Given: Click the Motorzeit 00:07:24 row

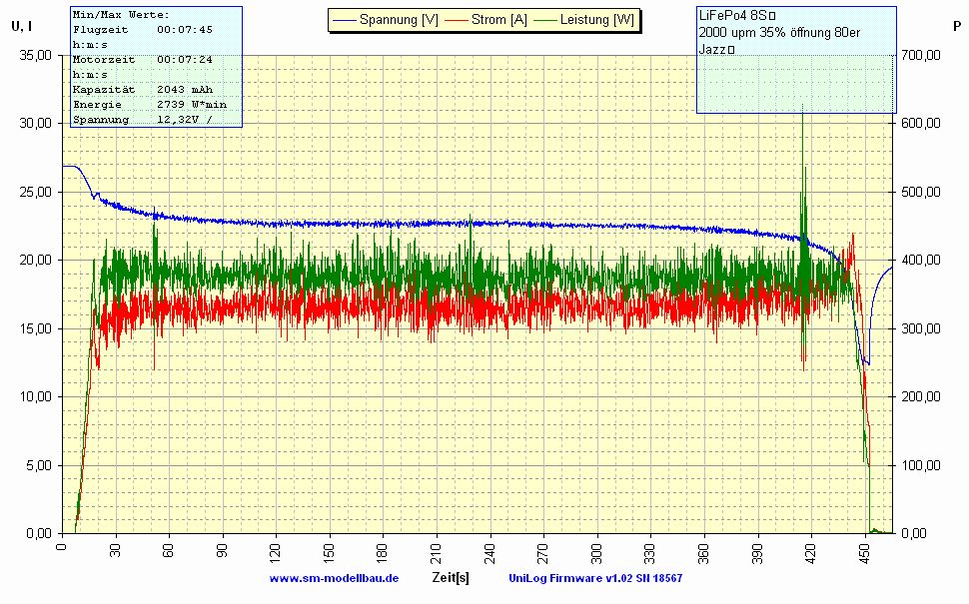Looking at the screenshot, I should pos(142,60).
